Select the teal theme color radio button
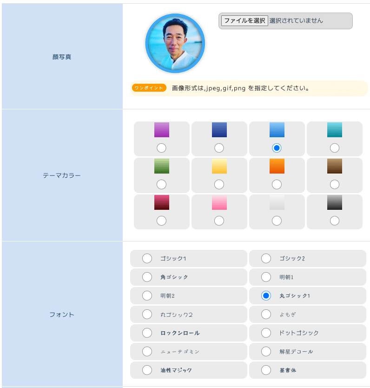Image resolution: width=370 pixels, height=388 pixels. 334,148
